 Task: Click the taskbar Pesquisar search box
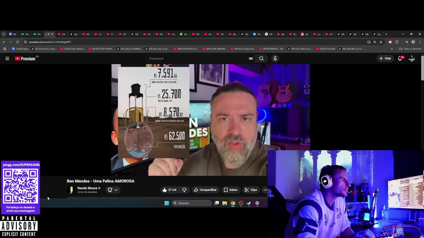pos(192,203)
